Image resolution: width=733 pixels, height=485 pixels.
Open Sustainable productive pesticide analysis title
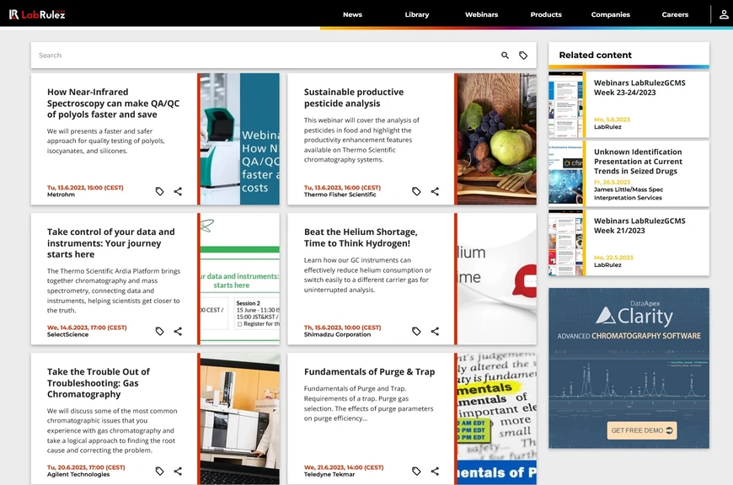point(354,98)
